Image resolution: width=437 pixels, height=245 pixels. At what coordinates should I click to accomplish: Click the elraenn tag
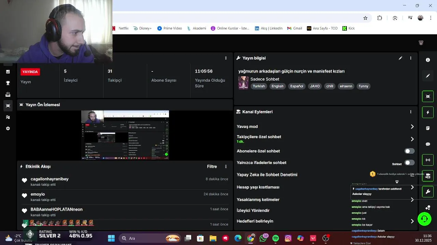point(346,86)
